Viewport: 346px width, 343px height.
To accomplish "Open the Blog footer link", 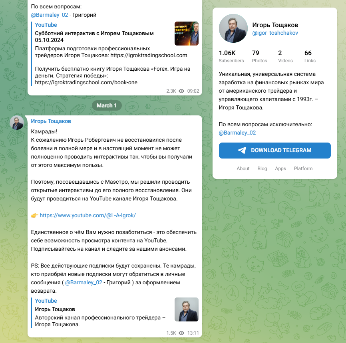I will (262, 169).
